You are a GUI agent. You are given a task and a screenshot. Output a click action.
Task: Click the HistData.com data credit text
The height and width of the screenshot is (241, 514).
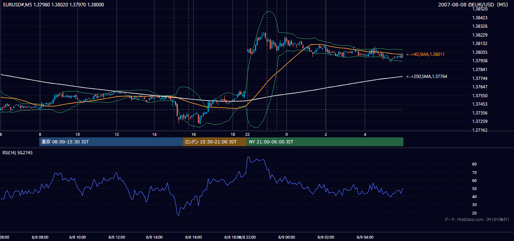coord(477,219)
